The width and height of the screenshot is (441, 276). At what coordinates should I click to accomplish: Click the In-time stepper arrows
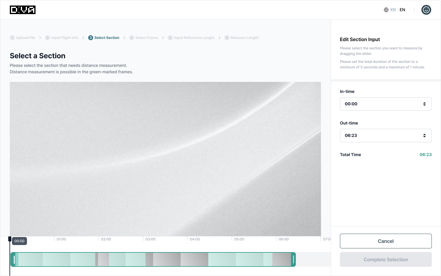coord(424,104)
